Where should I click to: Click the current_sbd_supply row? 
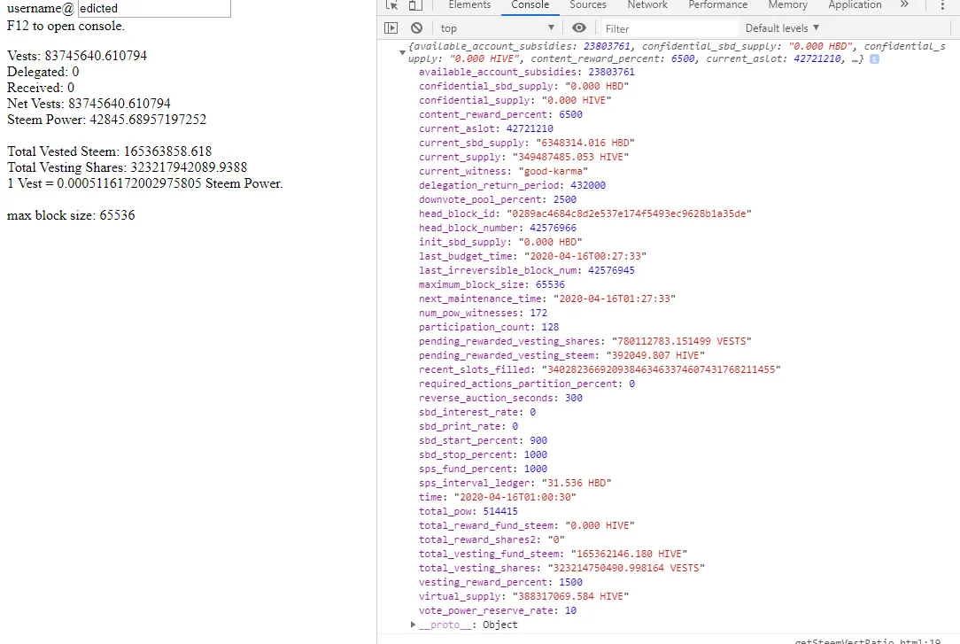(527, 144)
